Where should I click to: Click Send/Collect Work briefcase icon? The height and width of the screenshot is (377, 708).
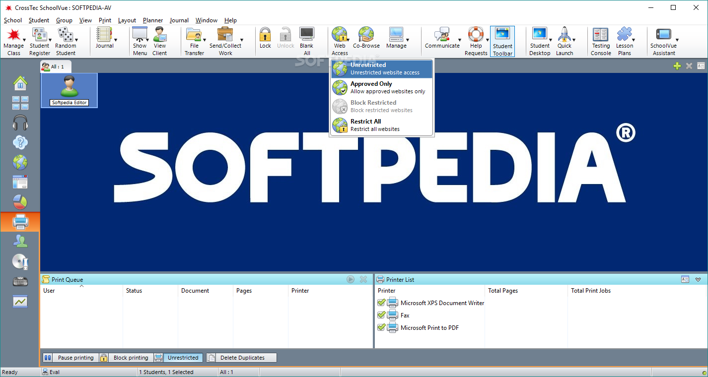pyautogui.click(x=225, y=35)
